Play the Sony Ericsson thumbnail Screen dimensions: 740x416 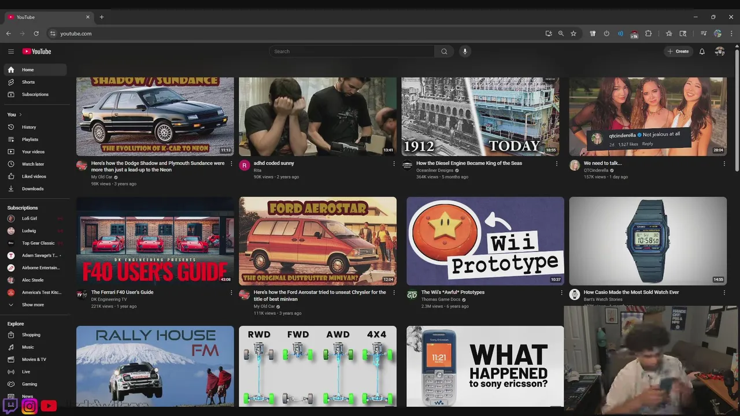485,366
